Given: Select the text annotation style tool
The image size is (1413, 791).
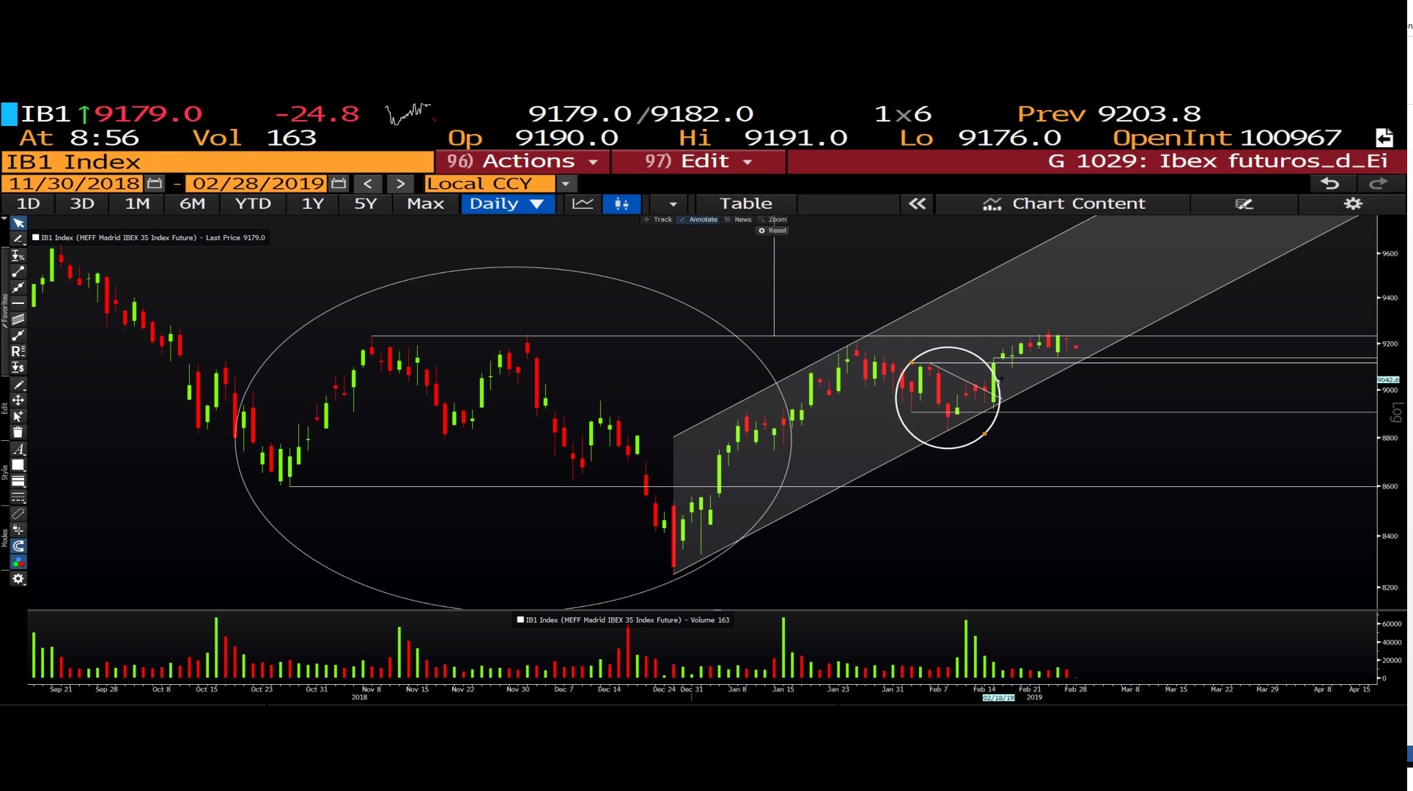Looking at the screenshot, I should [x=18, y=449].
